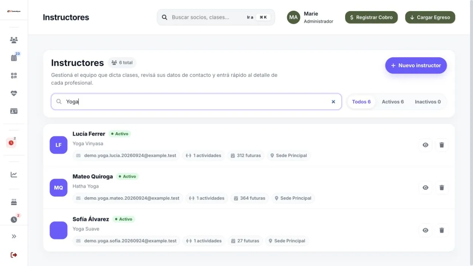Screen dimensions: 473x266
Task: Open the birthday cake icon in sidebar
Action: point(14,202)
